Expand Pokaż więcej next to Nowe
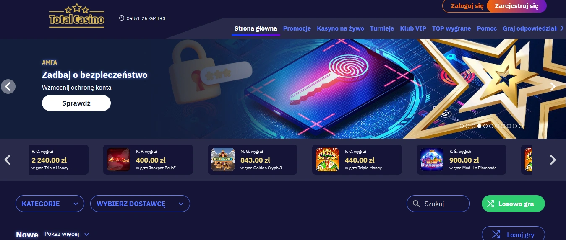 click(67, 234)
